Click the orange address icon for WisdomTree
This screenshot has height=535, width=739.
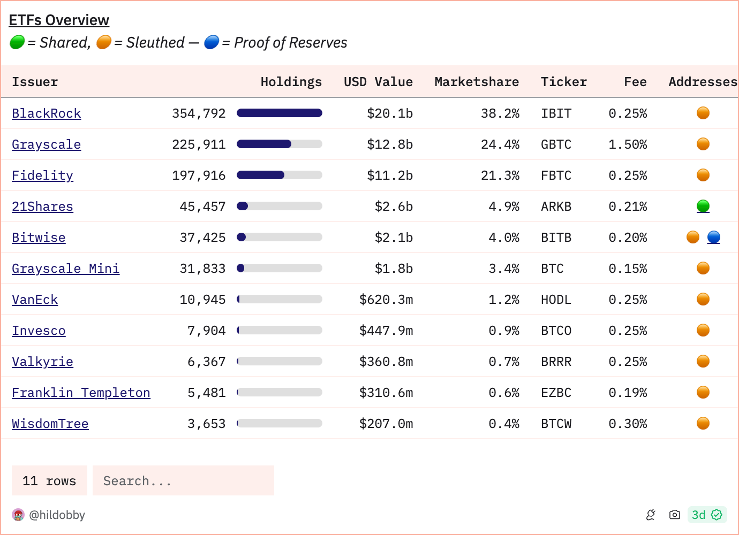(x=703, y=423)
